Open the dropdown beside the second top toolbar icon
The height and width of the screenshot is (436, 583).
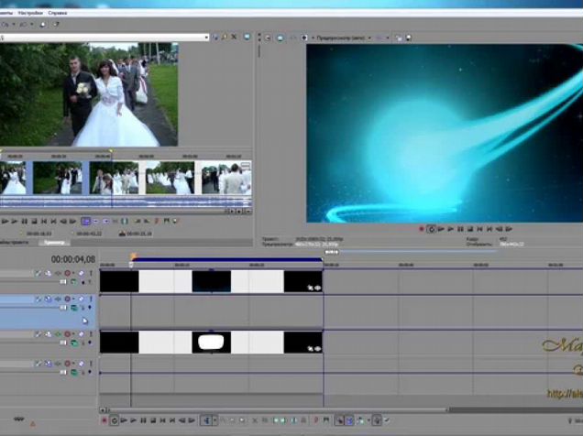32,25
